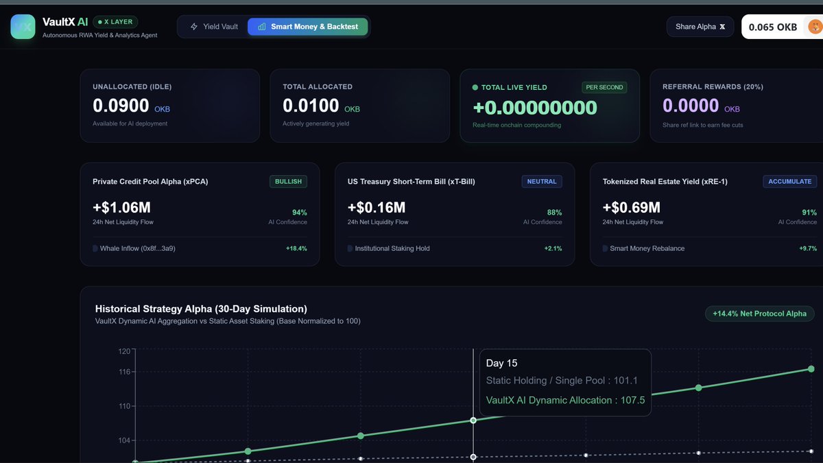Click the final green data point near 116
This screenshot has width=823, height=463.
[811, 369]
